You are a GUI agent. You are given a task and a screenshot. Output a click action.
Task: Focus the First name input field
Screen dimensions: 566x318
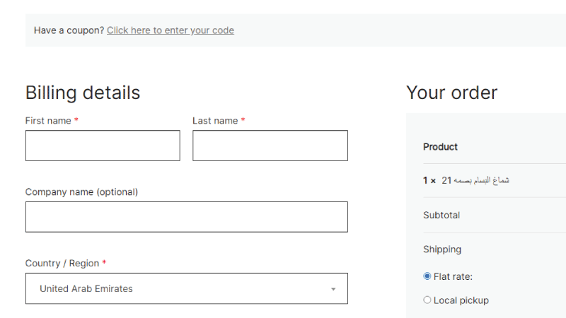[x=103, y=146]
